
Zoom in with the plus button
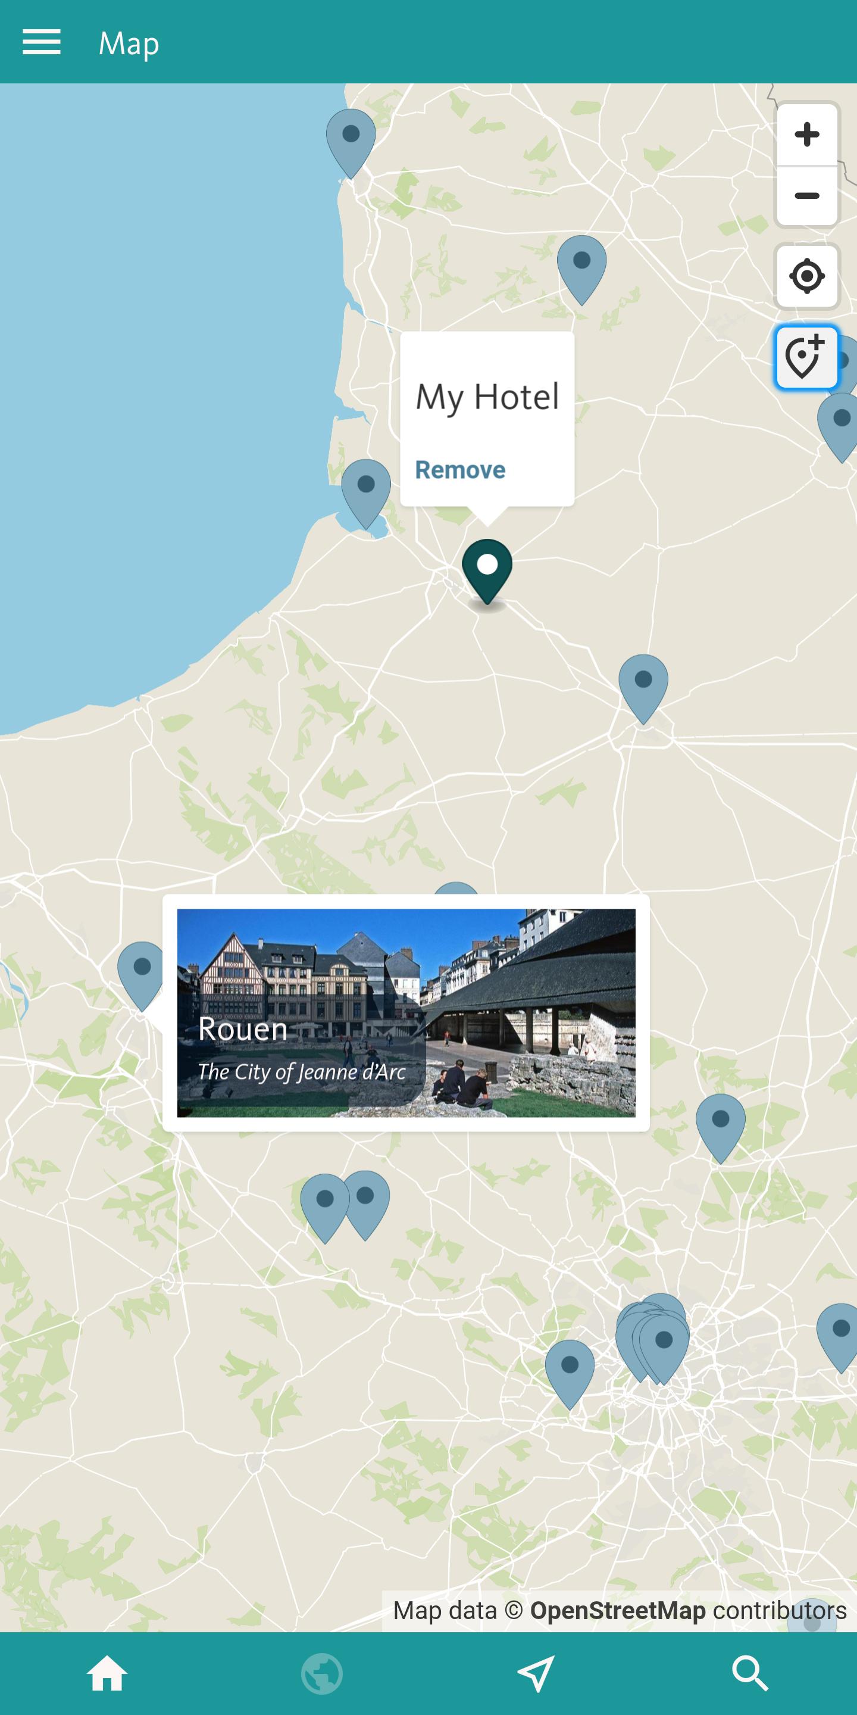tap(806, 135)
